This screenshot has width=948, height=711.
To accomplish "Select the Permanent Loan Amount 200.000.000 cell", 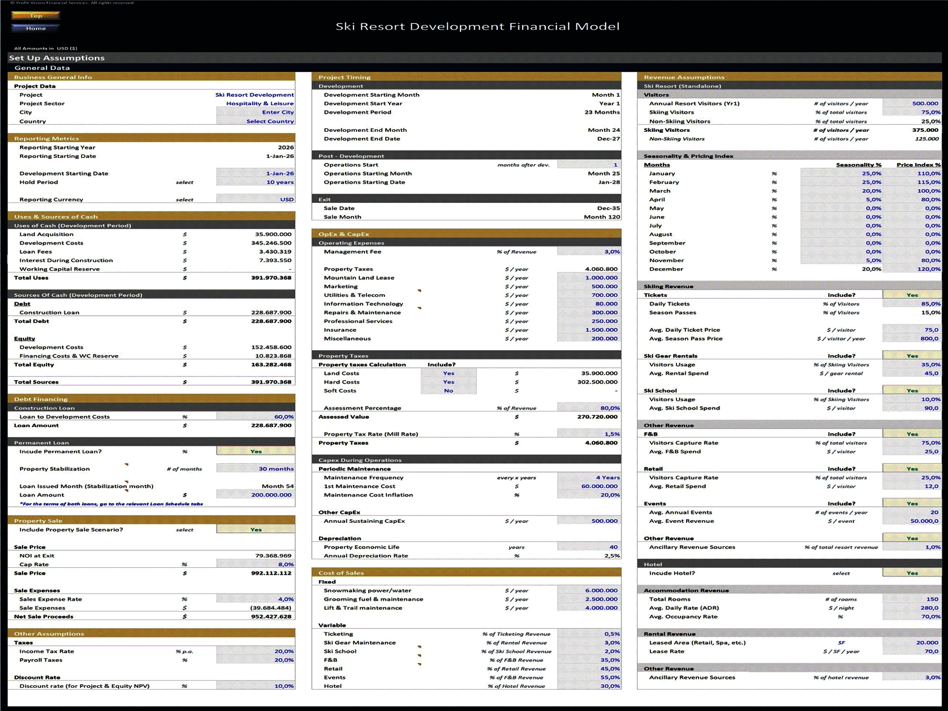I will (256, 495).
